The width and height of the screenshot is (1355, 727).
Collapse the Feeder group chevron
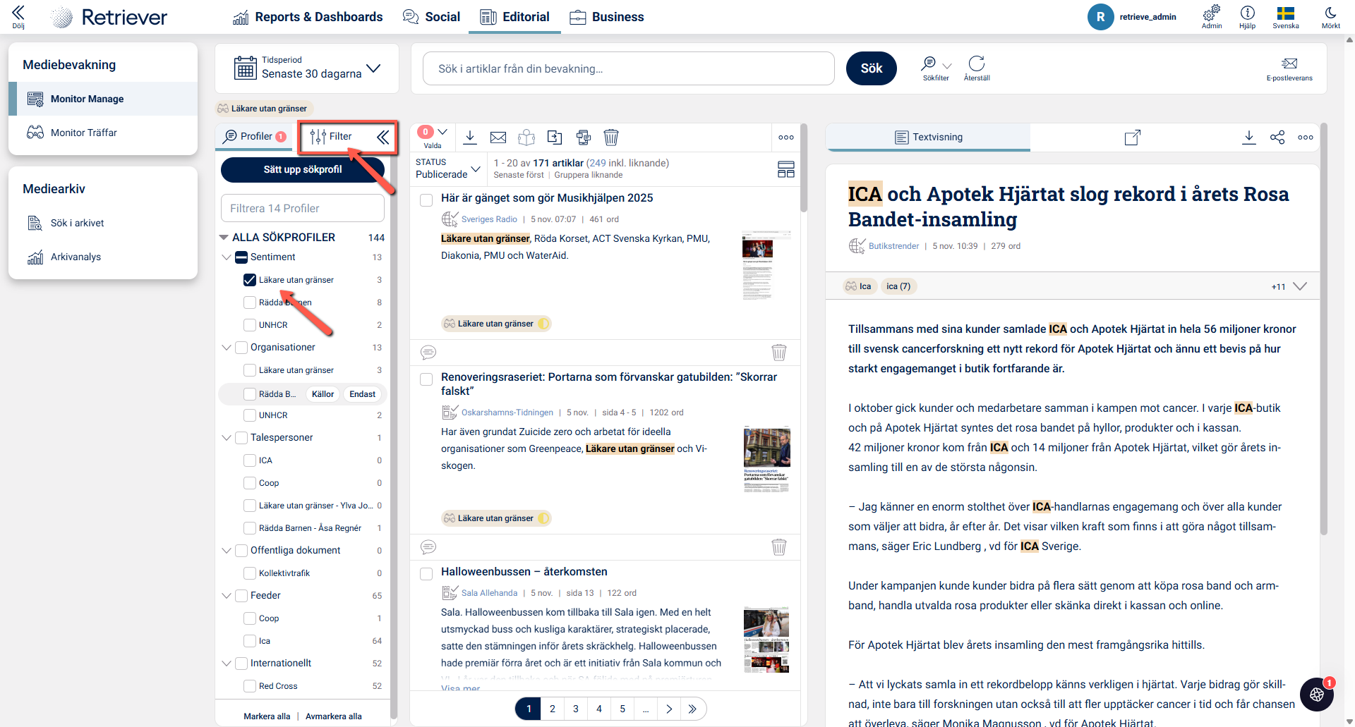coord(227,596)
